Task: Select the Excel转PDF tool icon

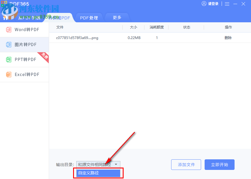Action: point(9,74)
